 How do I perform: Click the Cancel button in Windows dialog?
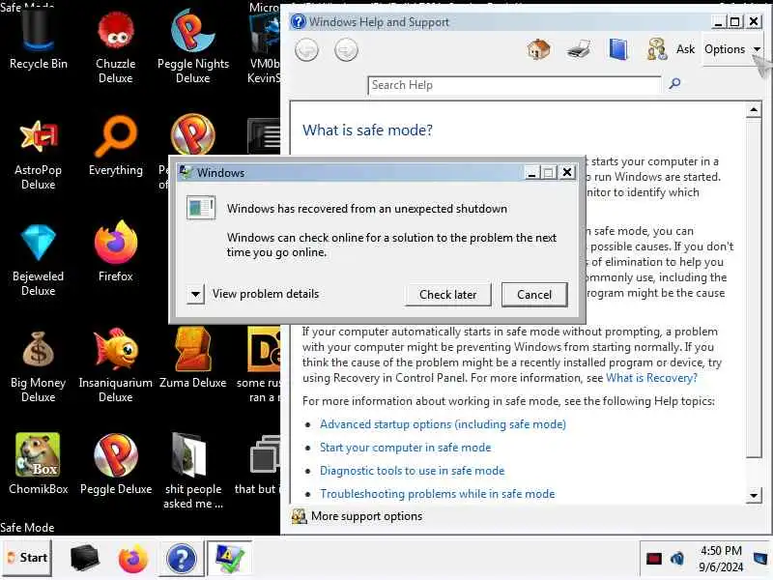click(x=534, y=295)
